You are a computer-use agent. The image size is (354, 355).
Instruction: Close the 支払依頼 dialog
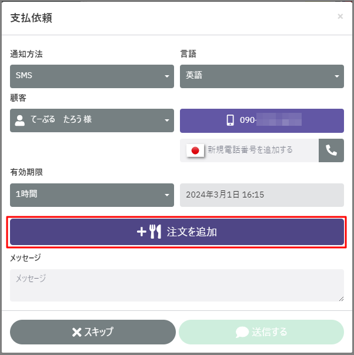coord(340,16)
